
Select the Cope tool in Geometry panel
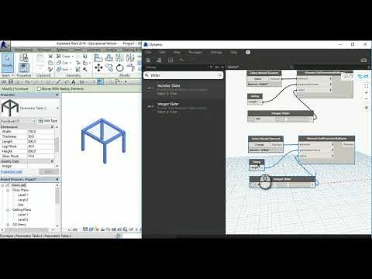64,57
